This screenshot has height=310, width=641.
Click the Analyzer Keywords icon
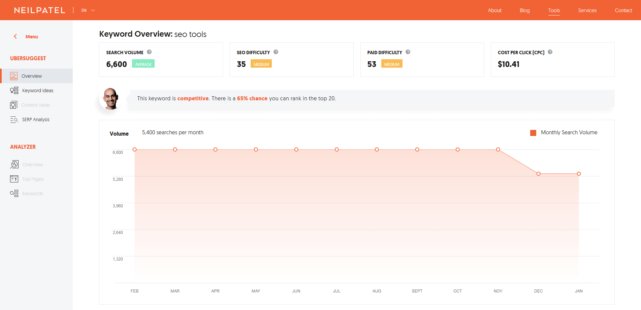click(x=14, y=193)
